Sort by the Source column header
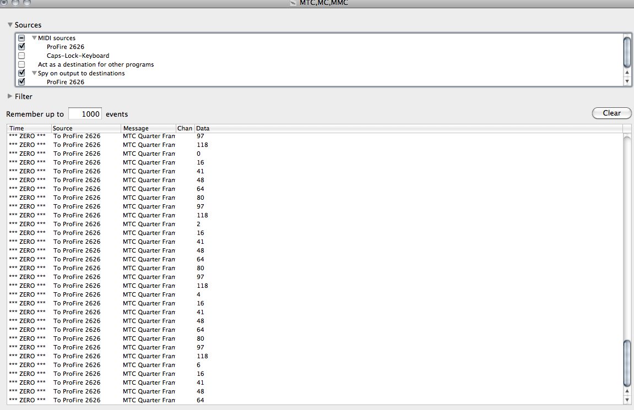634x410 pixels. tap(86, 128)
